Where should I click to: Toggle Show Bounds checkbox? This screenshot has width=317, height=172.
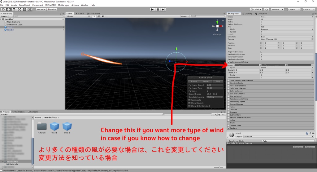pos(189,103)
